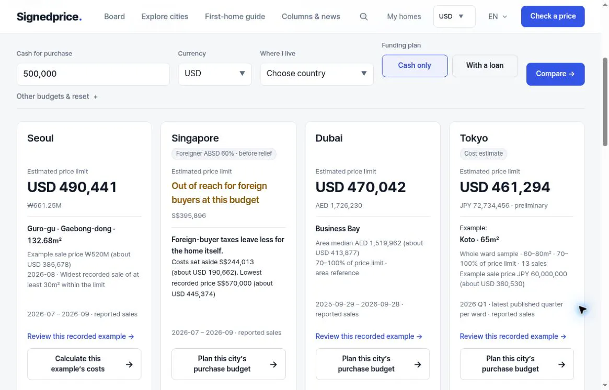This screenshot has height=390, width=609.
Task: Open the Choose country dropdown
Action: [317, 74]
